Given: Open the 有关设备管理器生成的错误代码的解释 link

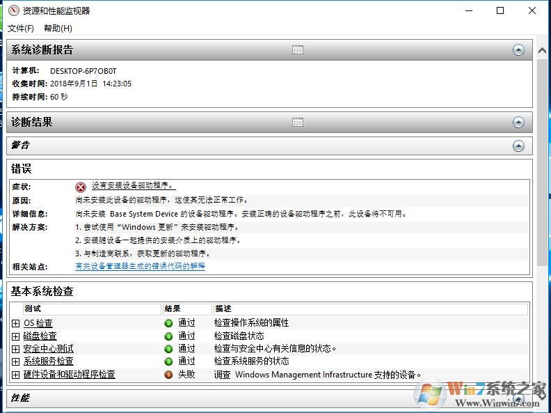Looking at the screenshot, I should point(140,266).
